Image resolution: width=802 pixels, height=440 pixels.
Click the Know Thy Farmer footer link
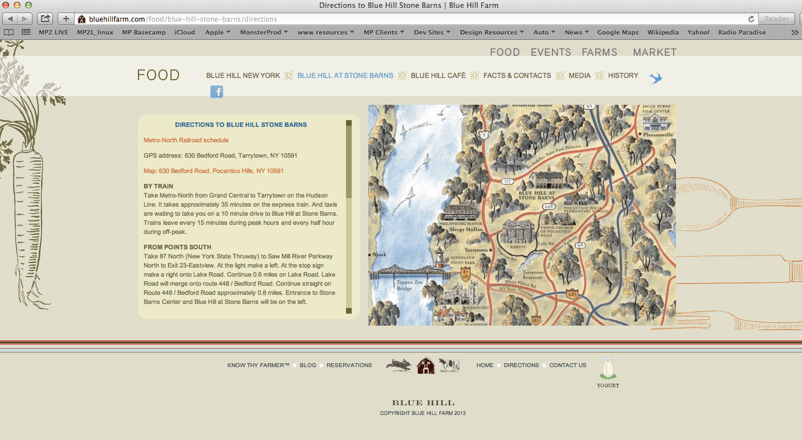point(259,365)
